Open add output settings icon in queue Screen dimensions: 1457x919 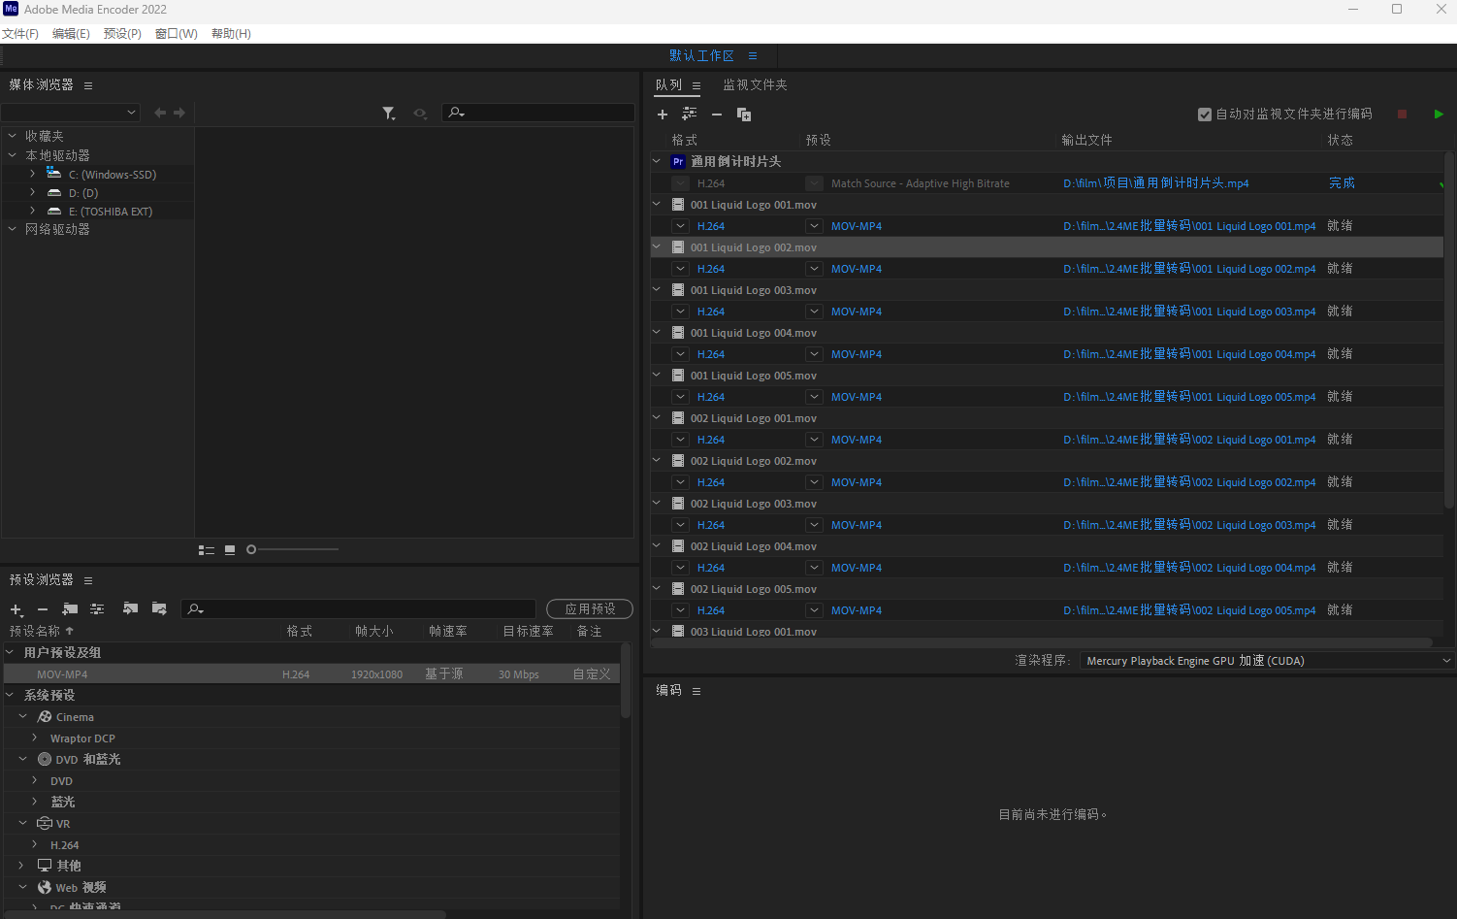pos(690,115)
